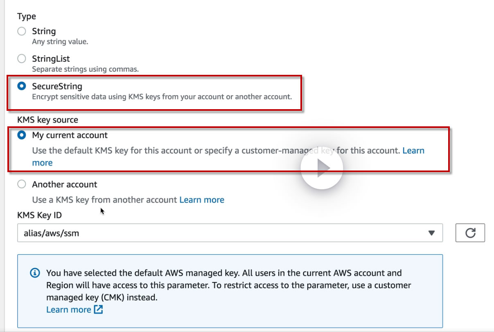Image resolution: width=494 pixels, height=332 pixels.
Task: Click the My current account label text
Action: click(70, 135)
